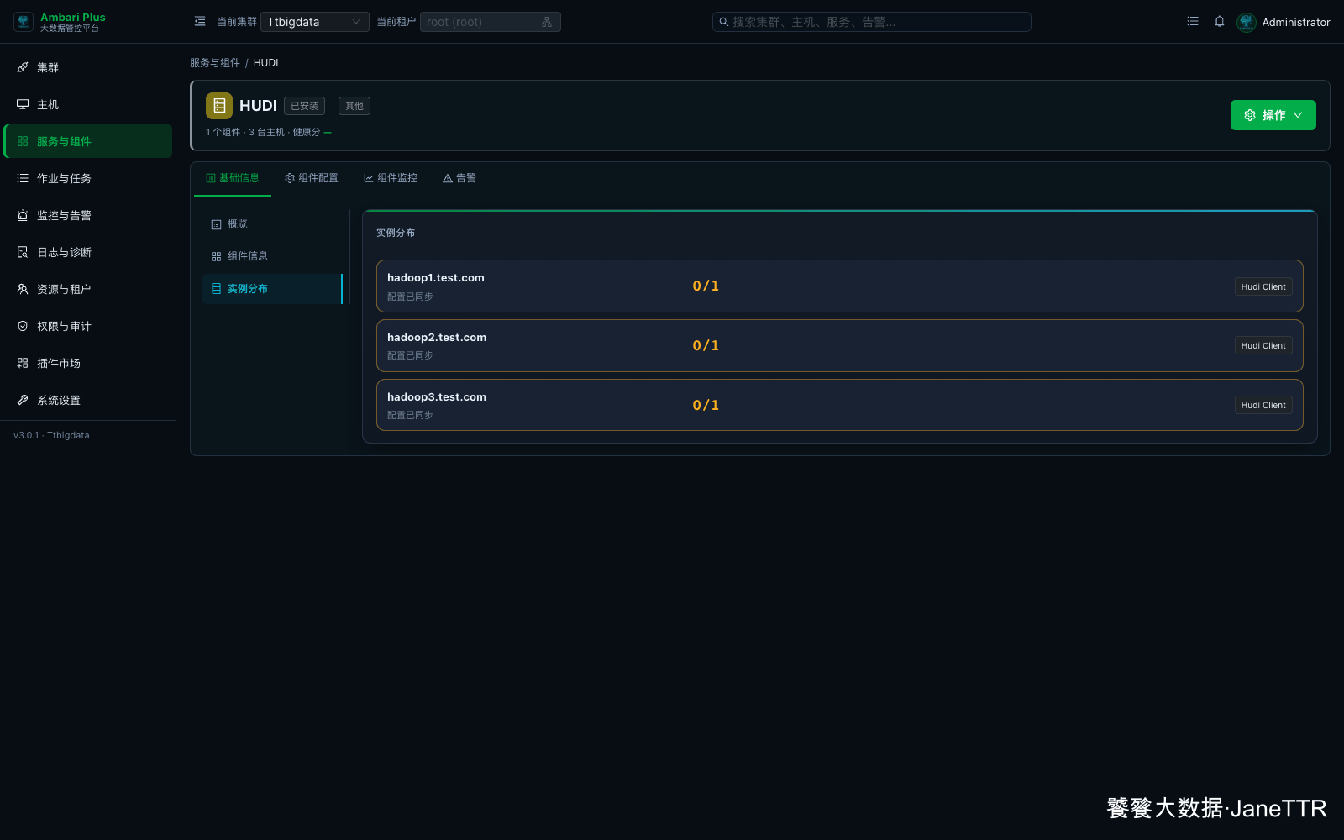This screenshot has width=1344, height=840.
Task: Open 资源与租户 in the sidebar
Action: pyautogui.click(x=87, y=289)
